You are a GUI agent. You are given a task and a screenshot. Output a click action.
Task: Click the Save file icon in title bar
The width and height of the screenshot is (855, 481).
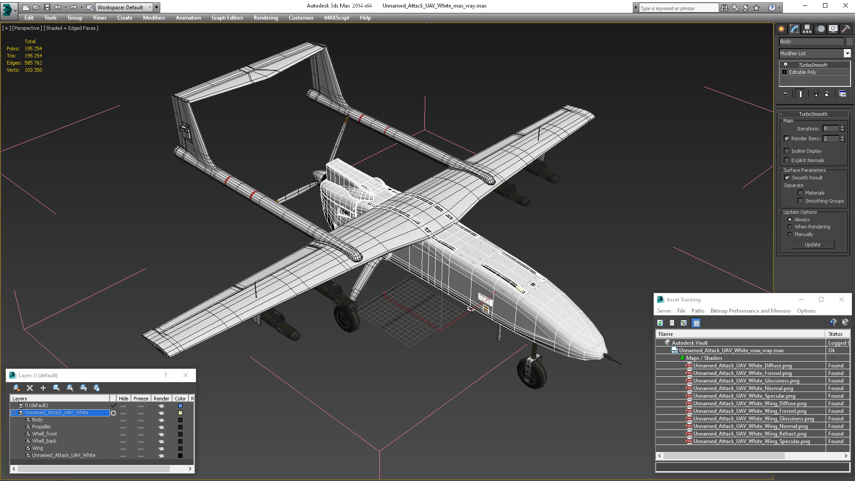tap(47, 7)
